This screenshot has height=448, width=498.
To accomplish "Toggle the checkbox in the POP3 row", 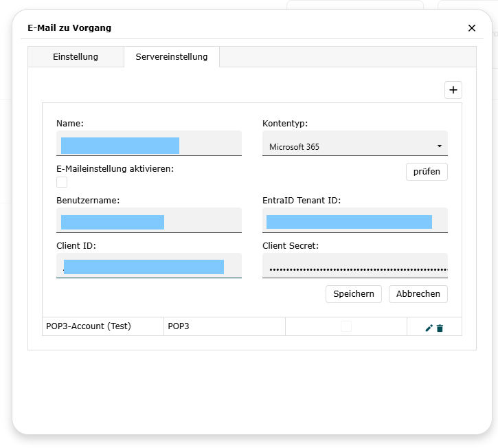I will [x=346, y=326].
